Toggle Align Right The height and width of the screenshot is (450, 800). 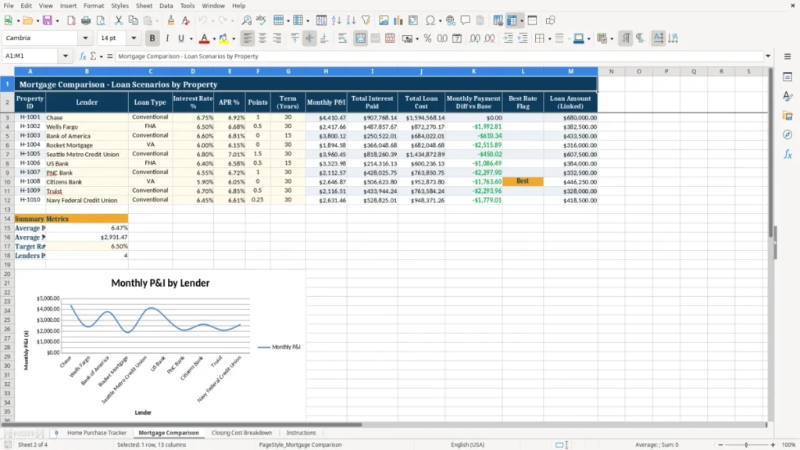coord(277,38)
